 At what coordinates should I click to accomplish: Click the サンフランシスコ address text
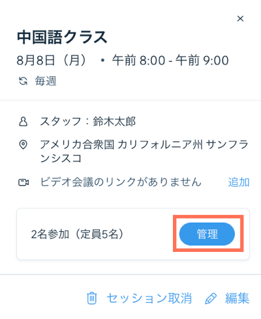(x=144, y=152)
